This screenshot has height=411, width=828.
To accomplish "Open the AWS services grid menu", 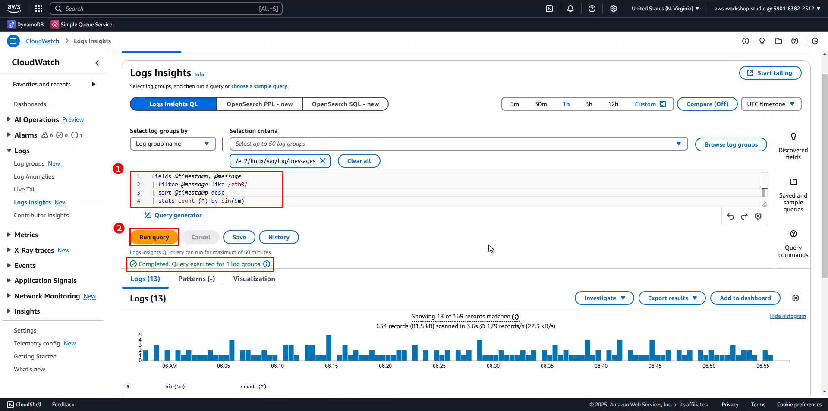I will point(39,9).
